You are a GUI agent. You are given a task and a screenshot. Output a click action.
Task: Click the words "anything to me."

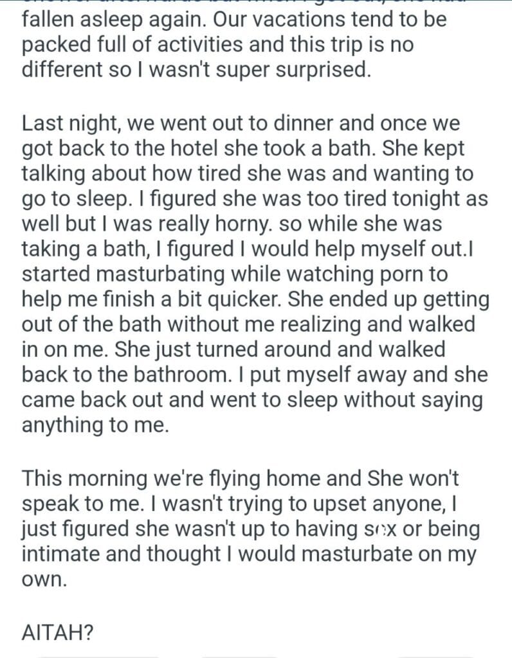pyautogui.click(x=96, y=425)
